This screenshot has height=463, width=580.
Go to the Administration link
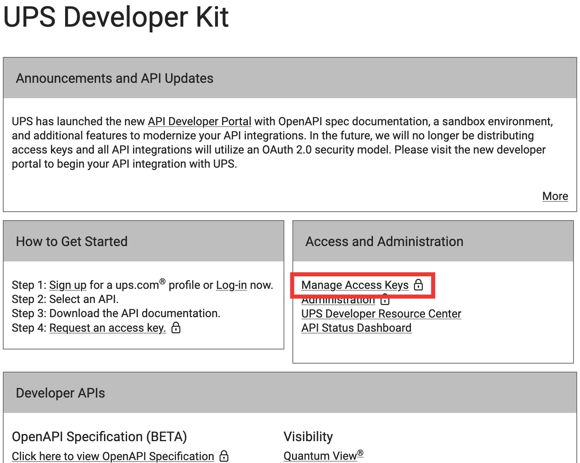[338, 301]
